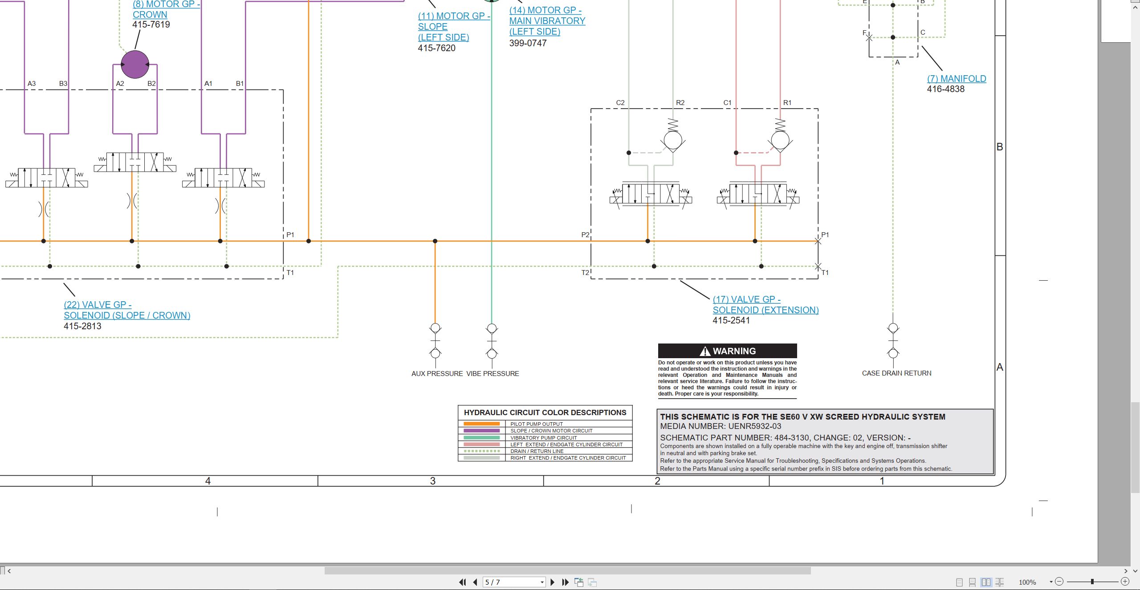Click the orange PILOT PUMP OUTPUT legend swatch
Image resolution: width=1140 pixels, height=590 pixels.
(481, 424)
